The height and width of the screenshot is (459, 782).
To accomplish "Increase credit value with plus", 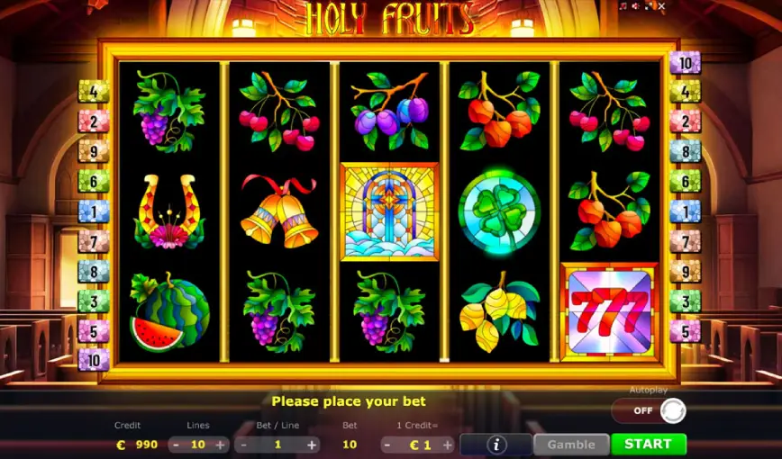I will [448, 445].
